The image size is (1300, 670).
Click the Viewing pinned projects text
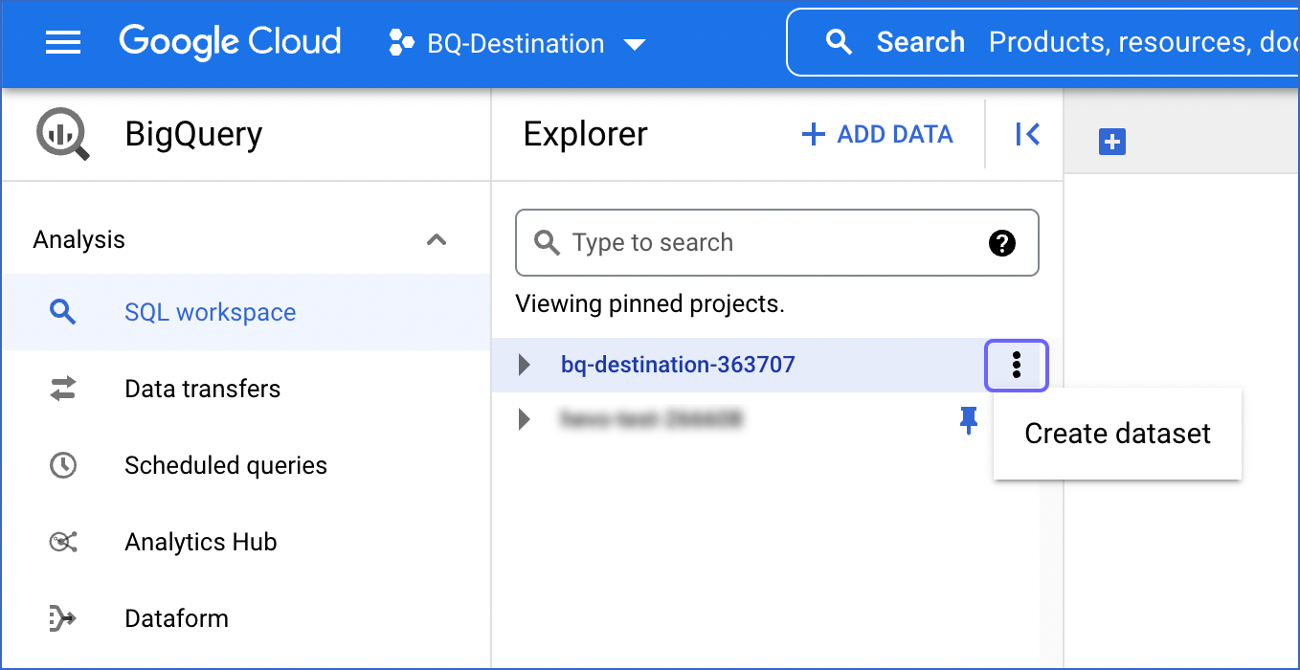tap(650, 304)
